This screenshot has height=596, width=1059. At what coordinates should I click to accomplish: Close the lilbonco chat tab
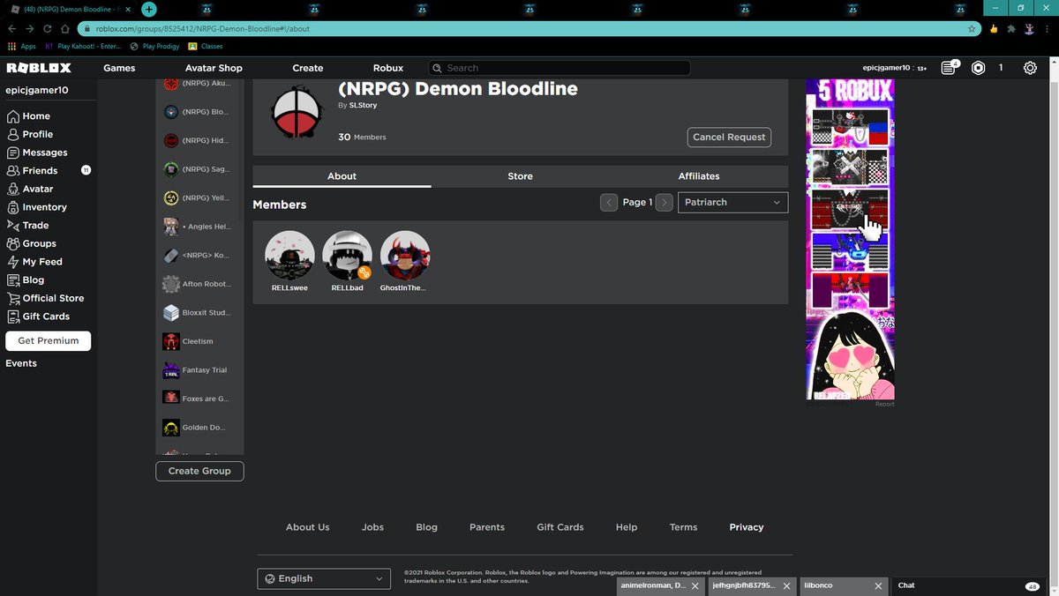coord(878,585)
